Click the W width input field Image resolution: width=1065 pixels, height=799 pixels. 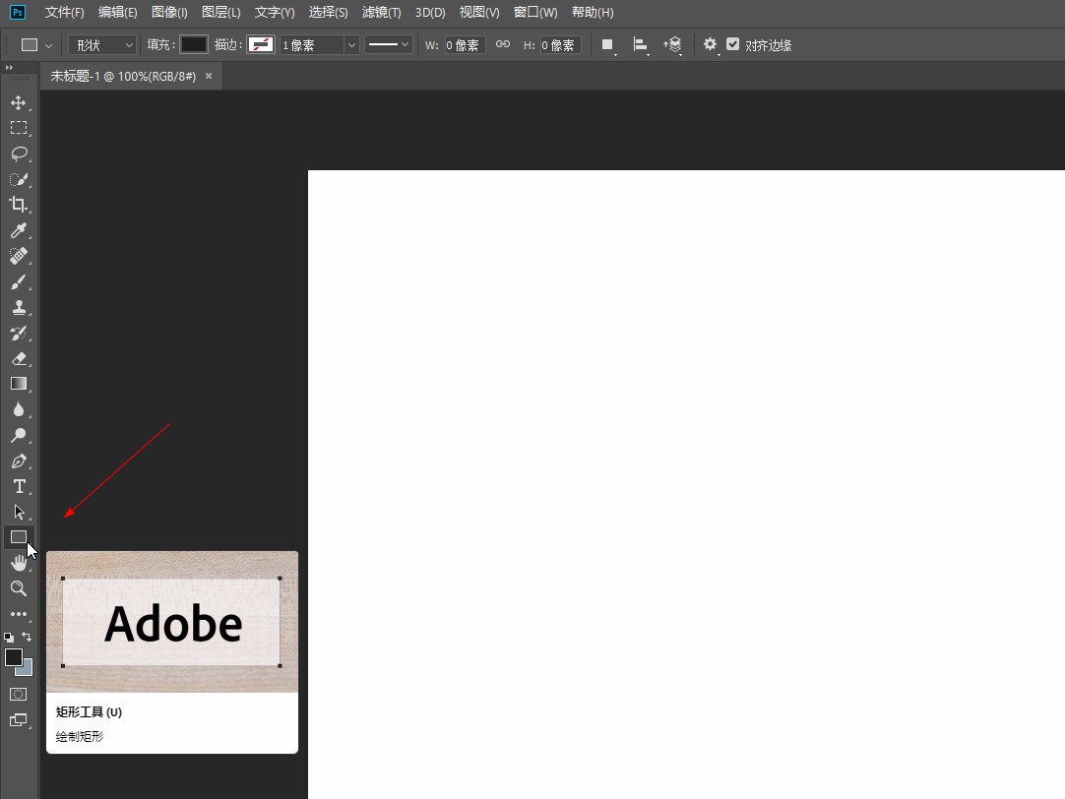pyautogui.click(x=465, y=45)
